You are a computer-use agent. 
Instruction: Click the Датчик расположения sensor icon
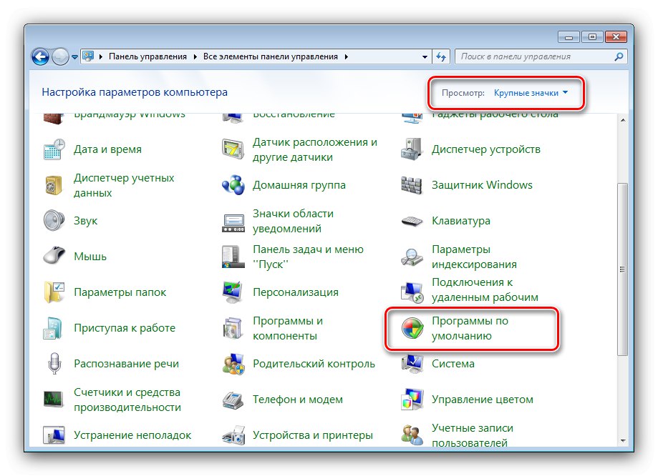[233, 149]
